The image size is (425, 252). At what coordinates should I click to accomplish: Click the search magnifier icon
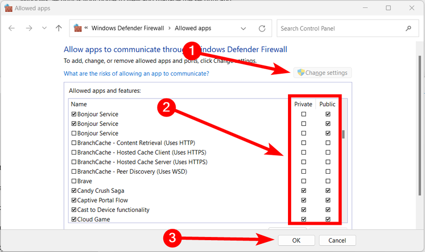coord(409,28)
